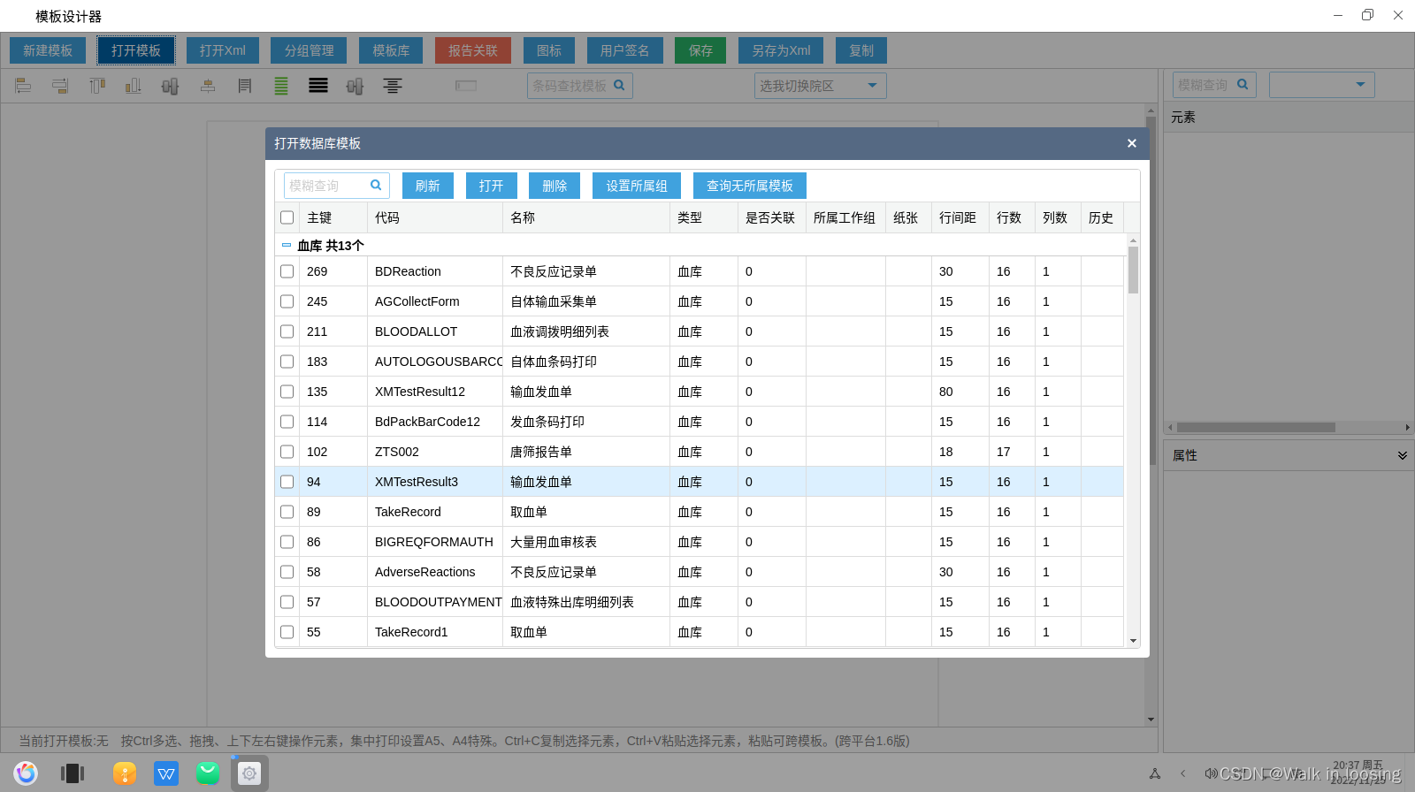Image resolution: width=1415 pixels, height=792 pixels.
Task: Open the launcher icon in the taskbar
Action: [x=26, y=773]
